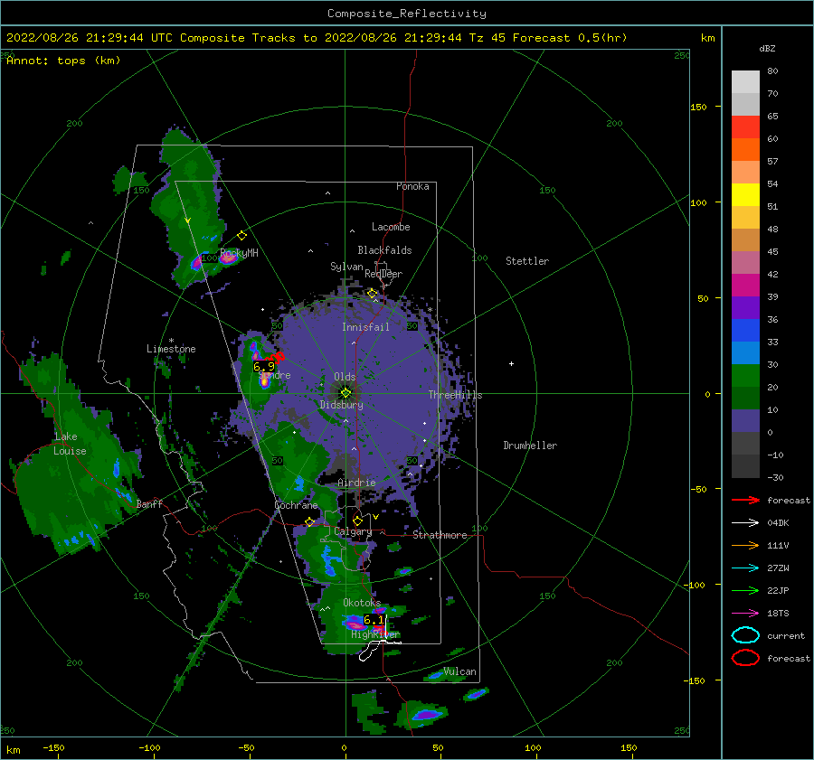Click the yellow diamond marker near Cochrane
The width and height of the screenshot is (814, 760).
pos(310,521)
